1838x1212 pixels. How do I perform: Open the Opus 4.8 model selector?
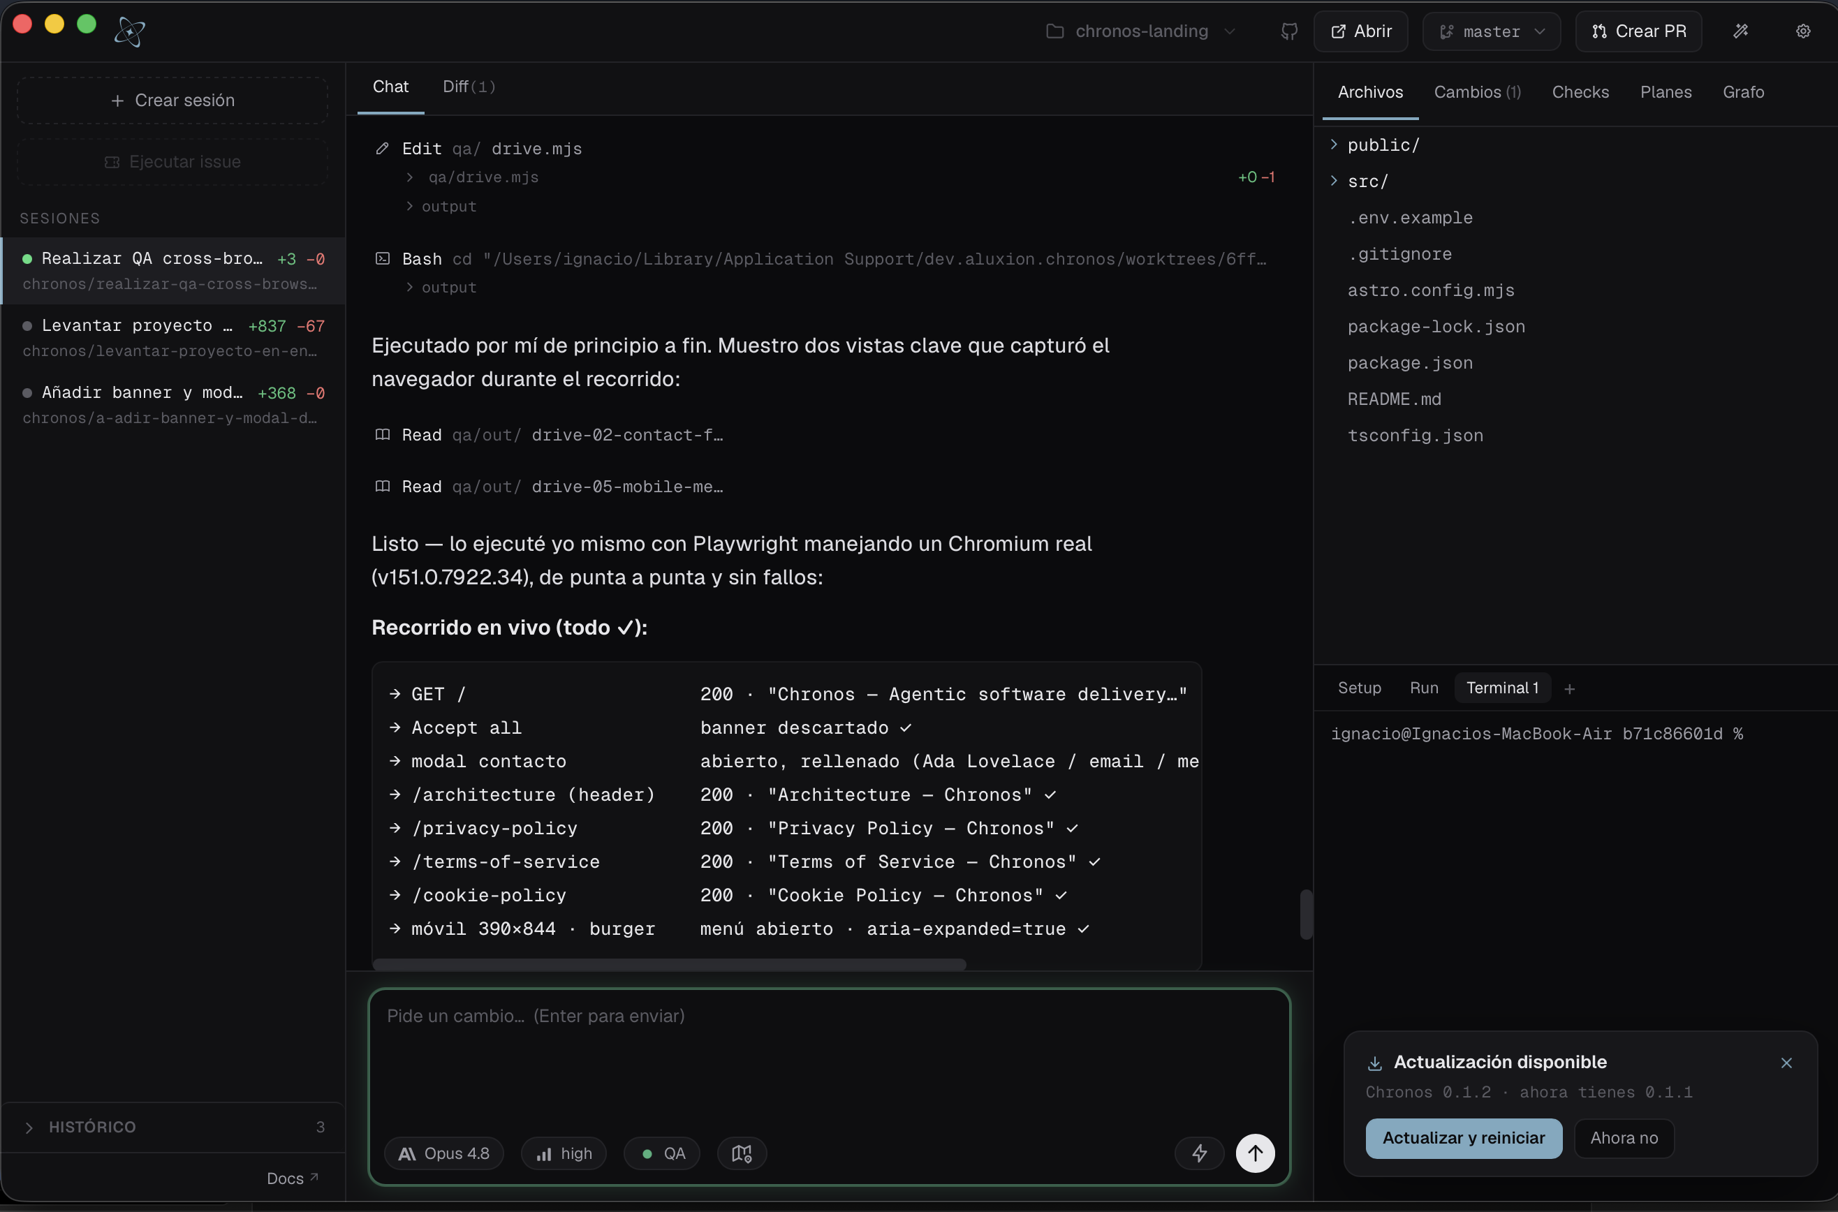click(443, 1153)
